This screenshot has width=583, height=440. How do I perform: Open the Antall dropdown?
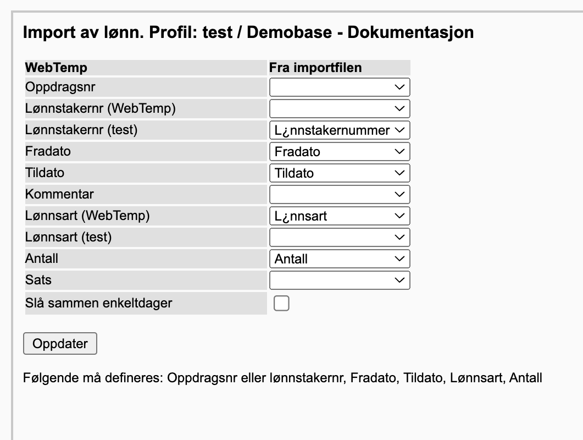[340, 258]
